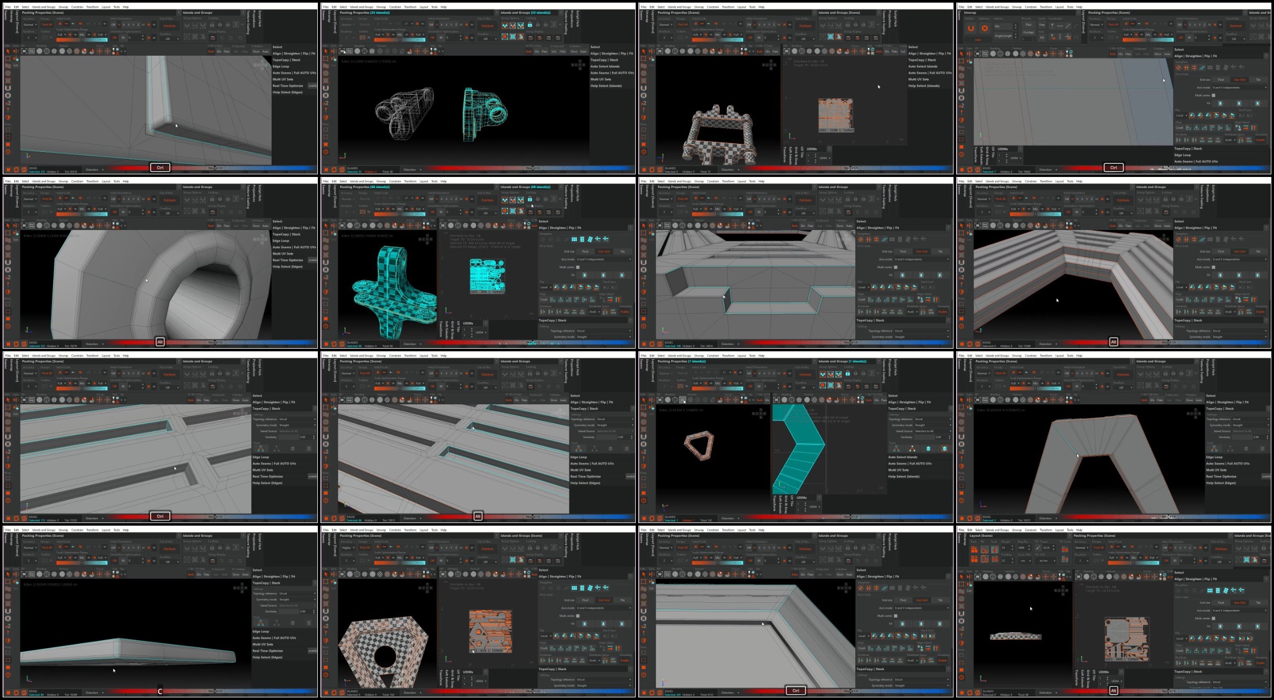
Task: Click the symmetry icon beside the arrow in the flat-slab frame
Action: point(15,574)
